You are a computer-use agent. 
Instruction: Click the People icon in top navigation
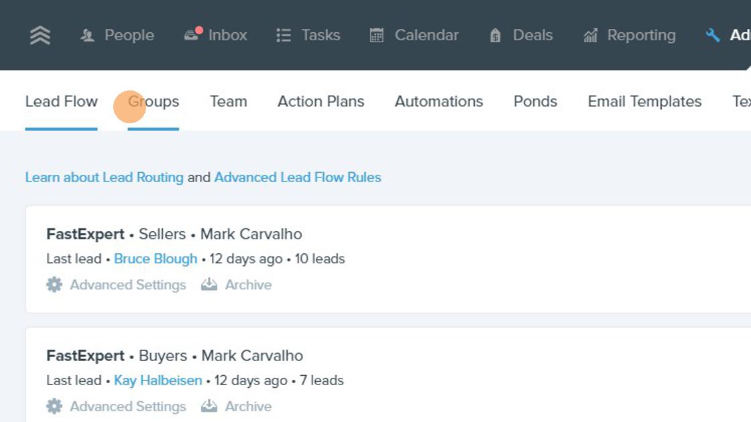(87, 35)
